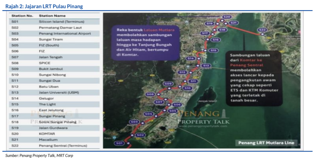Select the S17 label on the map
Image resolution: width=316 pixels, height=158 pixels.
pos(204,33)
